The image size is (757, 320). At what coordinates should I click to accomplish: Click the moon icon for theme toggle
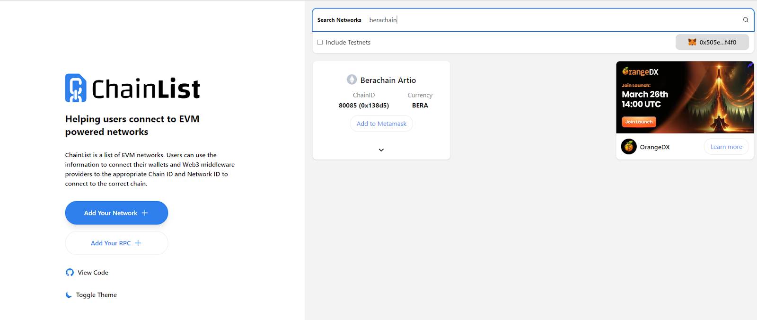tap(69, 295)
